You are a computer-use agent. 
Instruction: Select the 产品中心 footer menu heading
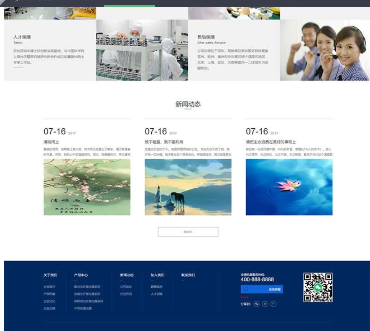click(x=80, y=275)
